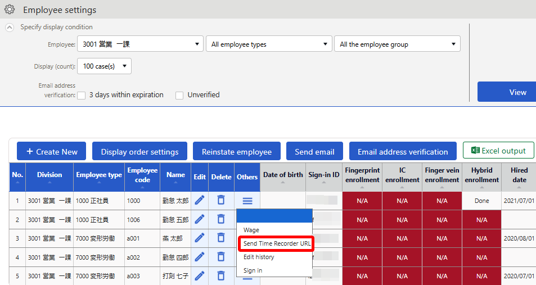
Task: Click the Reinstate employee button
Action: (237, 151)
